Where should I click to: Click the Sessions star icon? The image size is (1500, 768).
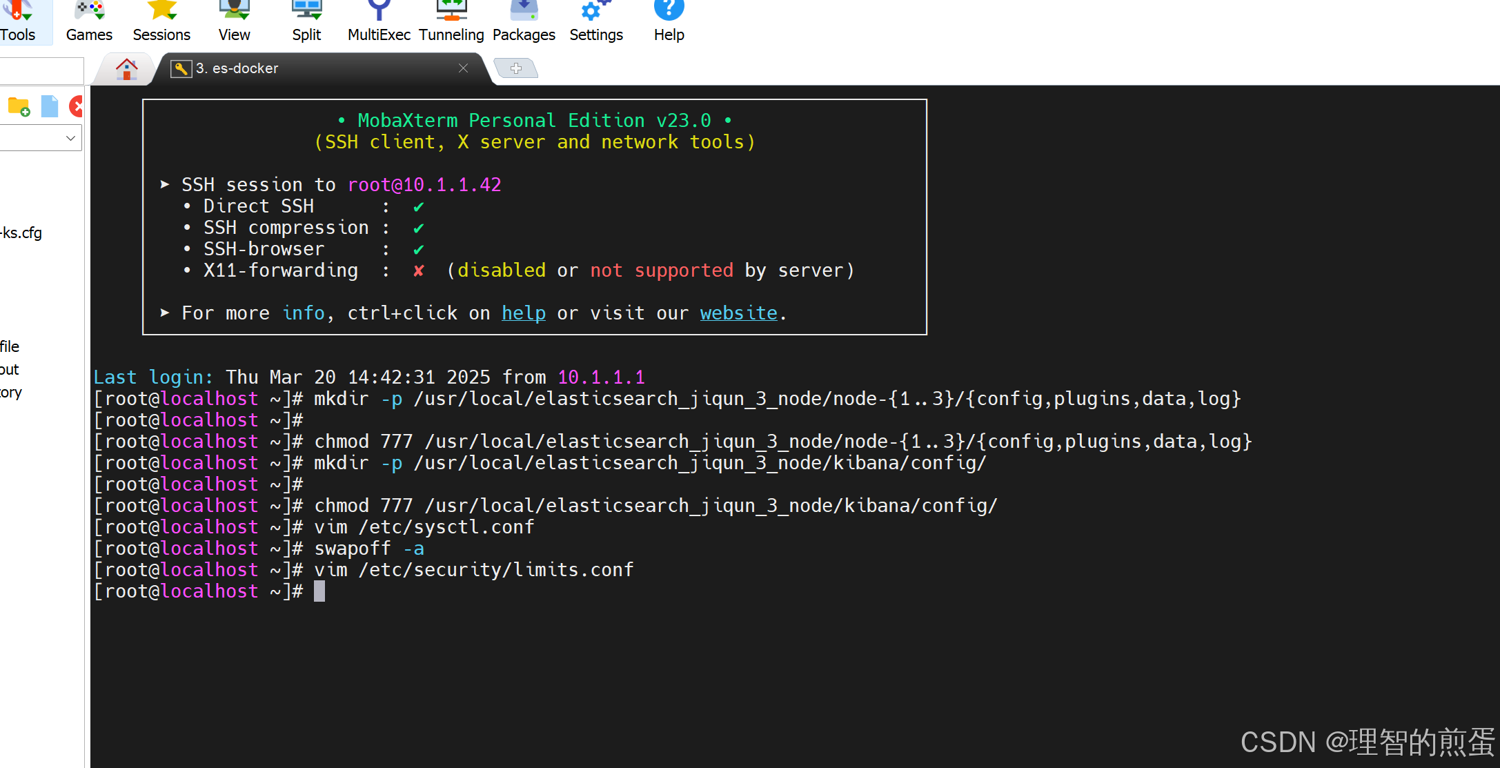pyautogui.click(x=162, y=10)
